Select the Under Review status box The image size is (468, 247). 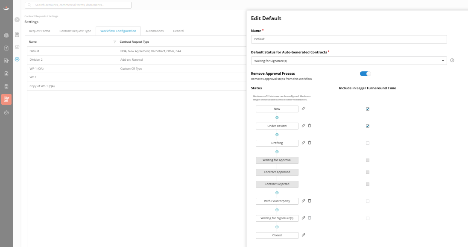[x=277, y=126]
